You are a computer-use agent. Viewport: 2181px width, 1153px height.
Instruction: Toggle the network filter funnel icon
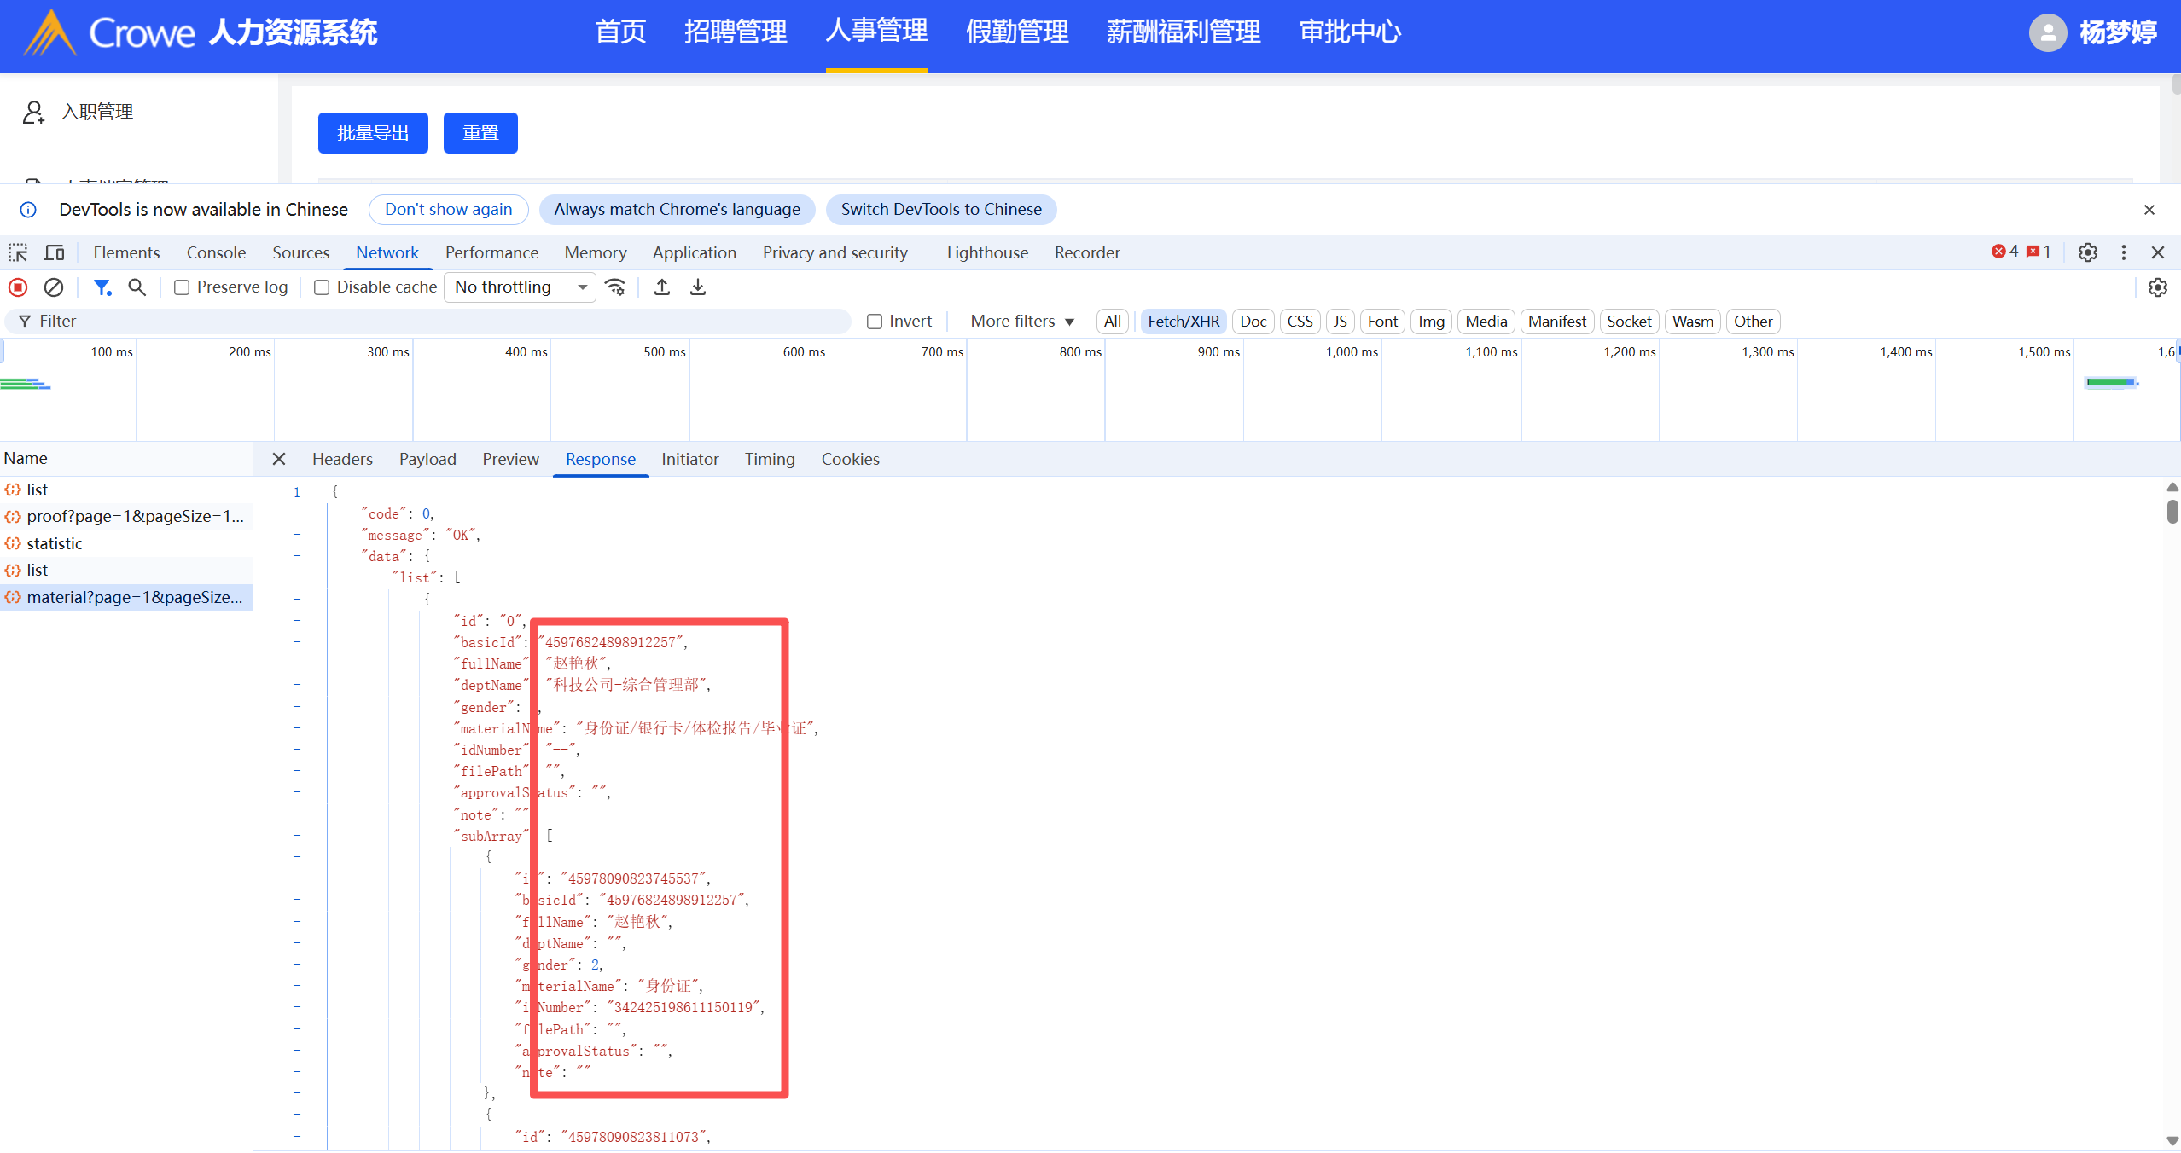102,287
